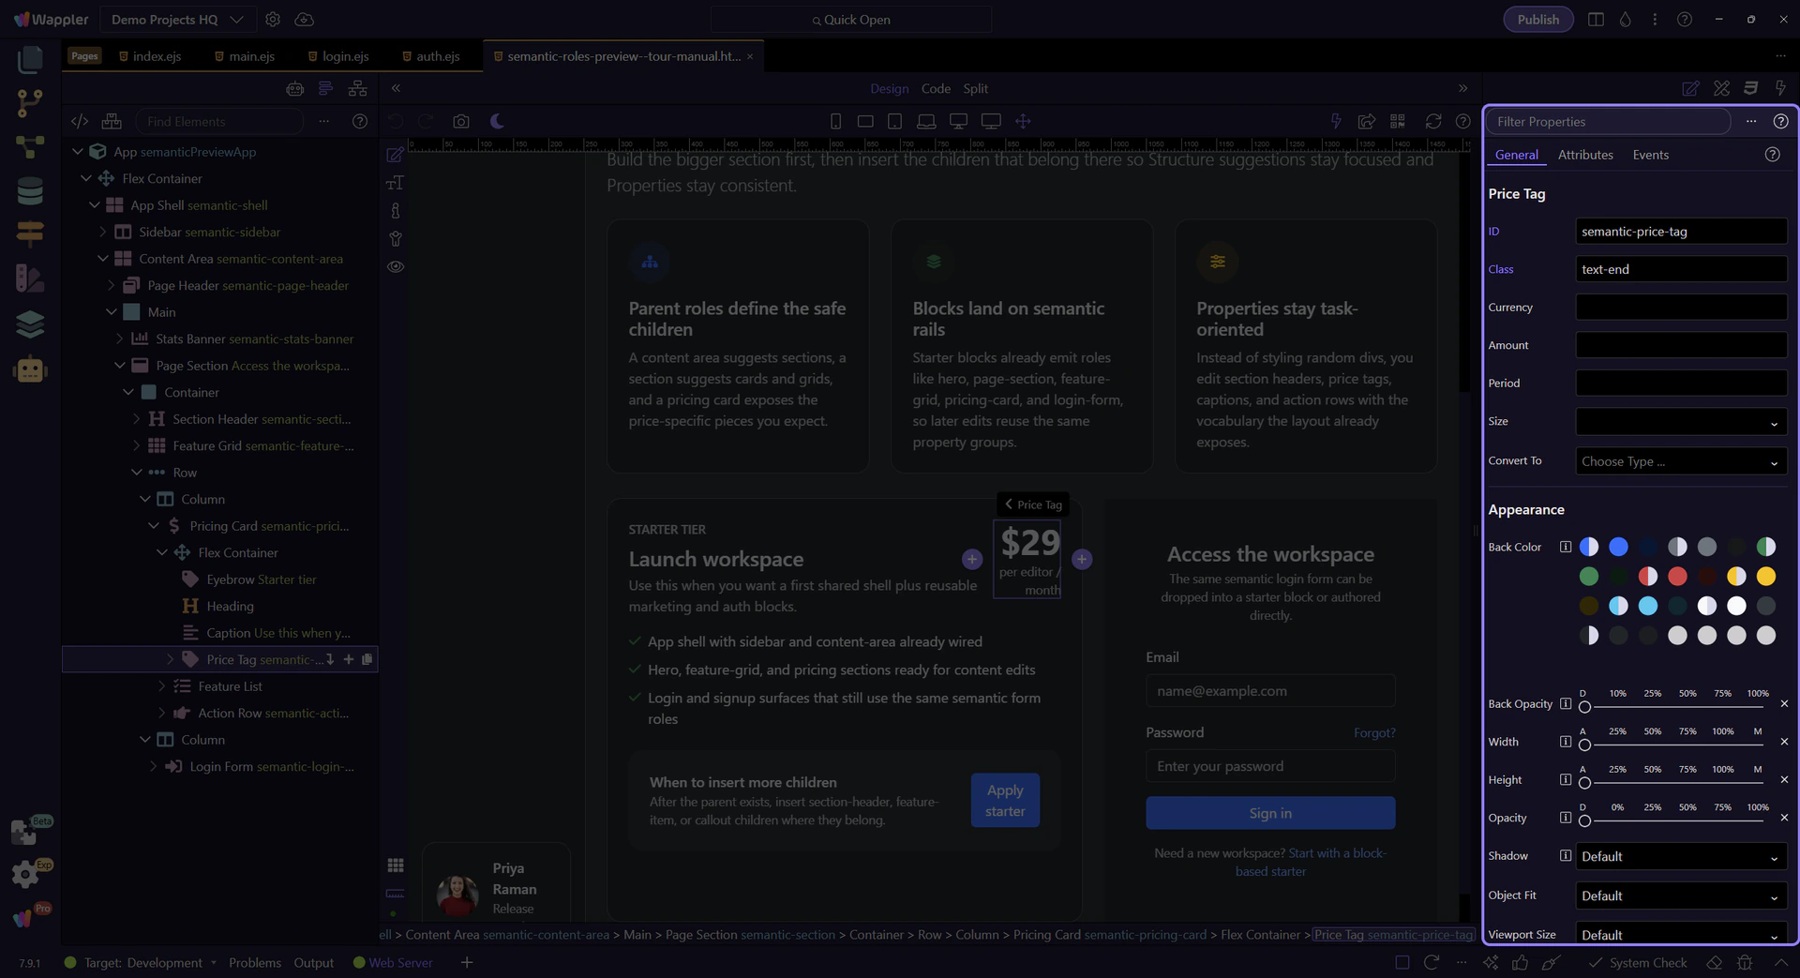Open the Size dropdown

1680,422
